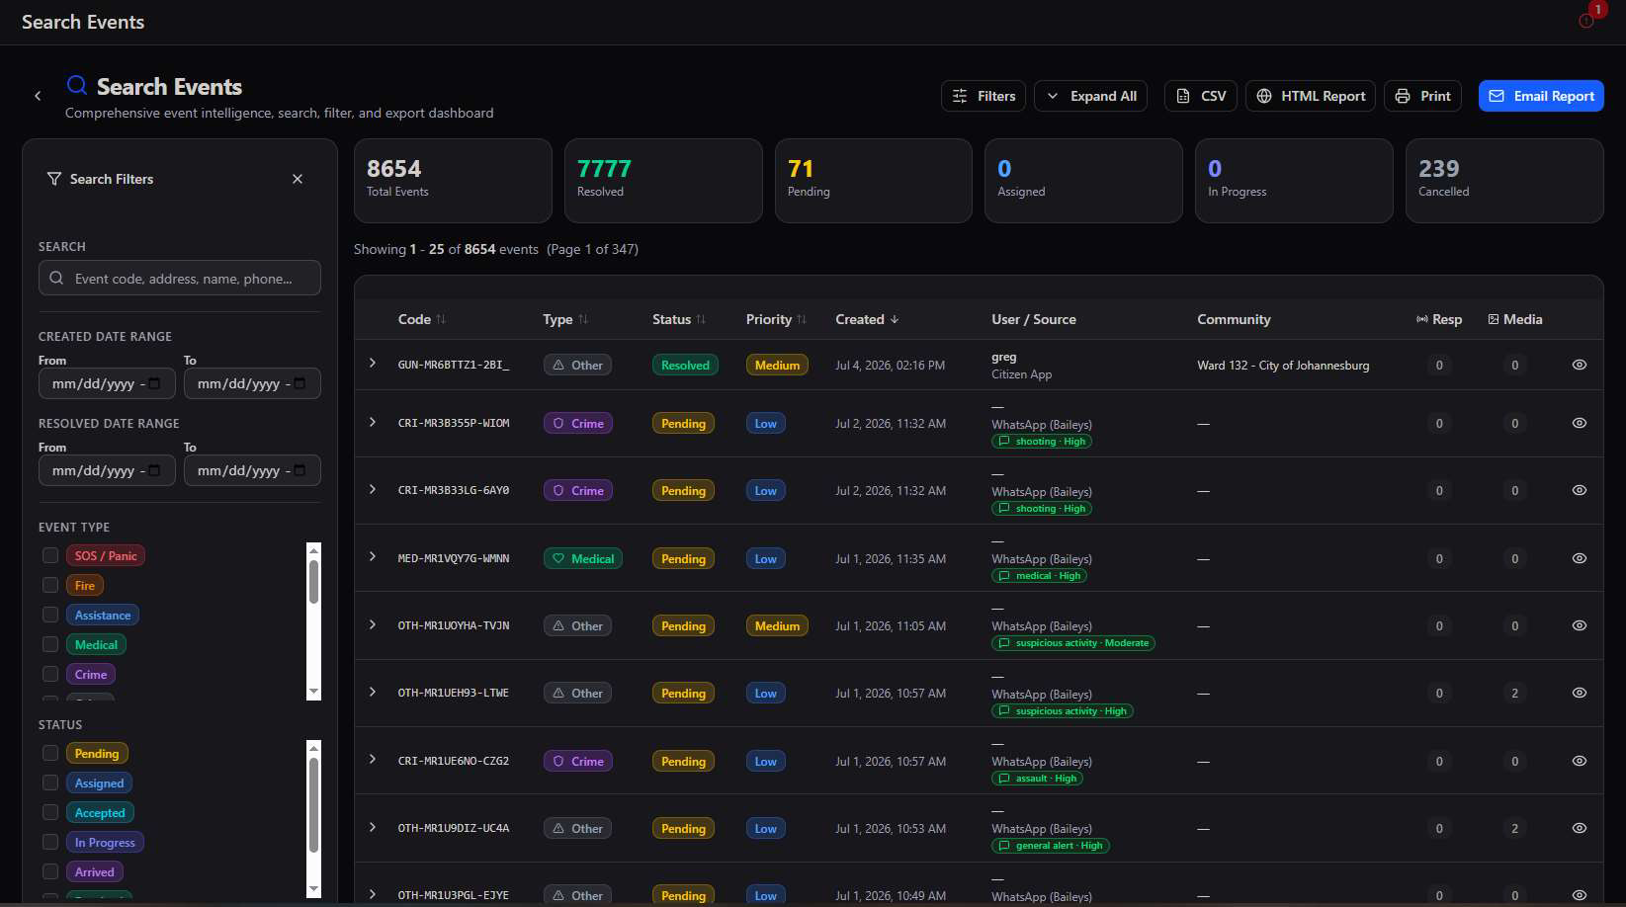Expand row CRI-MR1UE6NO-CZG2
This screenshot has width=1626, height=907.
pos(373,759)
